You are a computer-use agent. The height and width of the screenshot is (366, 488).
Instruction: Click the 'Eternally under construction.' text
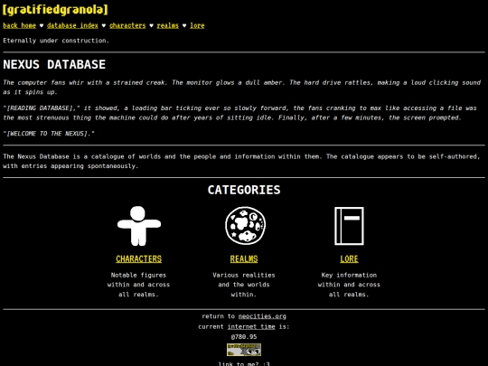[x=56, y=41]
